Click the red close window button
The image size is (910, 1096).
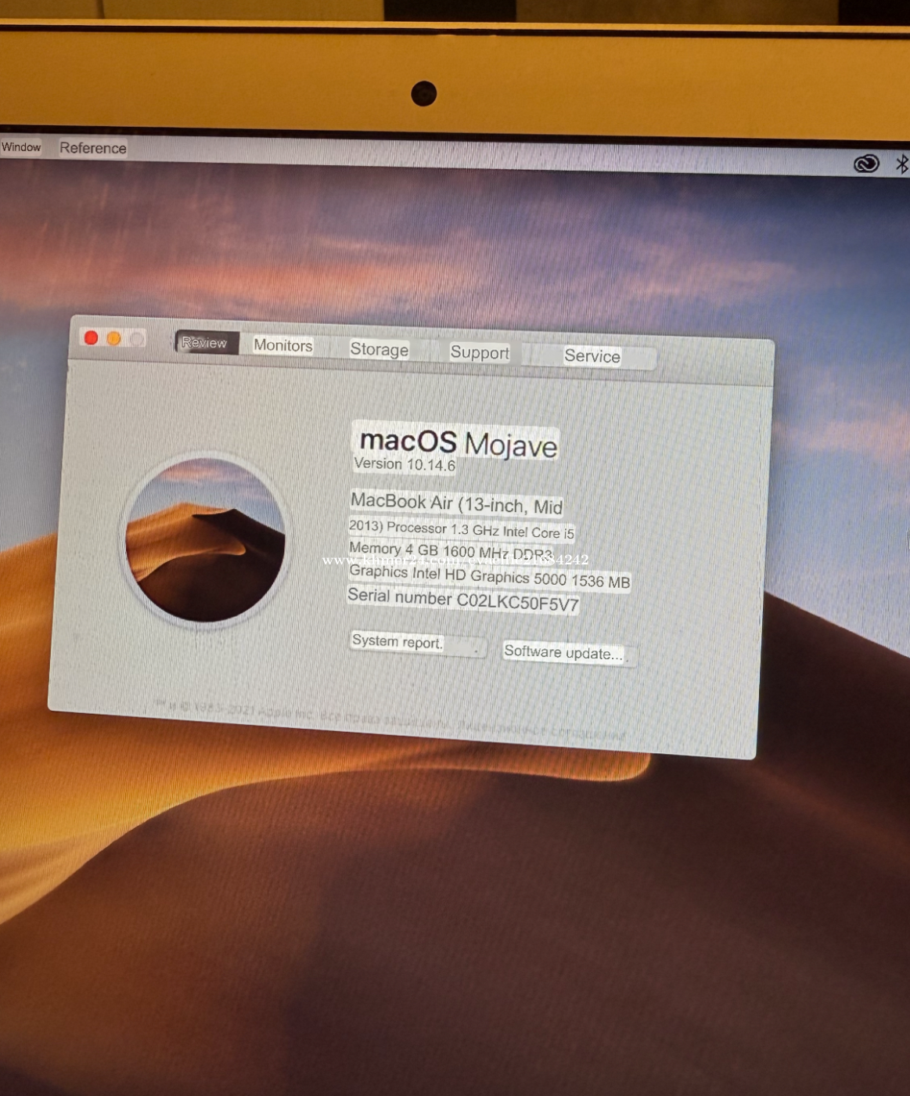(x=91, y=337)
